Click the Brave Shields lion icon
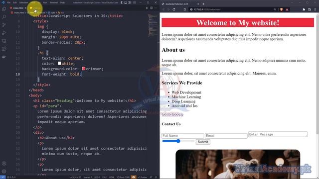Image resolution: width=319 pixels, height=179 pixels. [281, 9]
